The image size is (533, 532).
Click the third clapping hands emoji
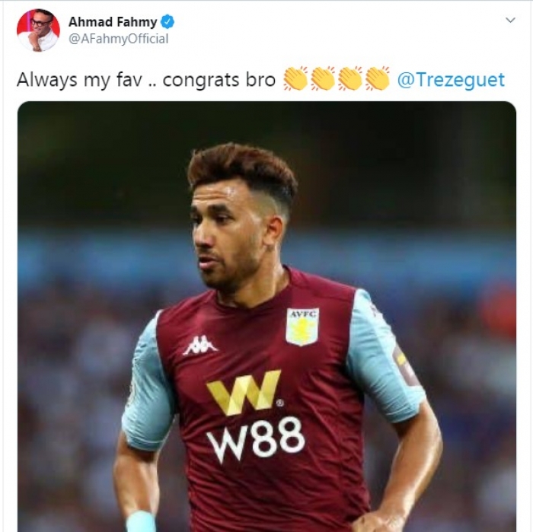(350, 79)
